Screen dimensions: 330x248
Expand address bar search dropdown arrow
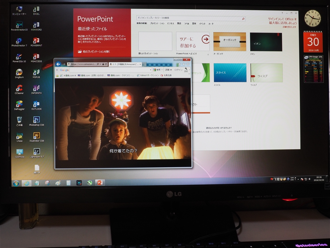[x=101, y=64]
